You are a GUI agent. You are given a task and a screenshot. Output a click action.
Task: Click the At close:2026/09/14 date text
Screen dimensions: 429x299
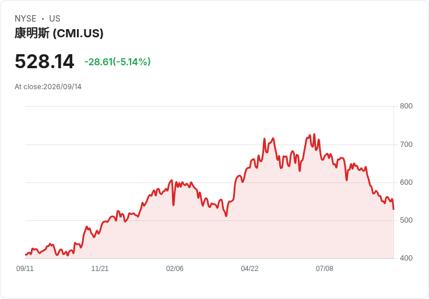tap(48, 87)
